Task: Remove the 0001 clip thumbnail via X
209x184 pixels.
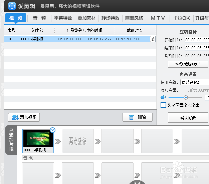Action: tap(53, 130)
